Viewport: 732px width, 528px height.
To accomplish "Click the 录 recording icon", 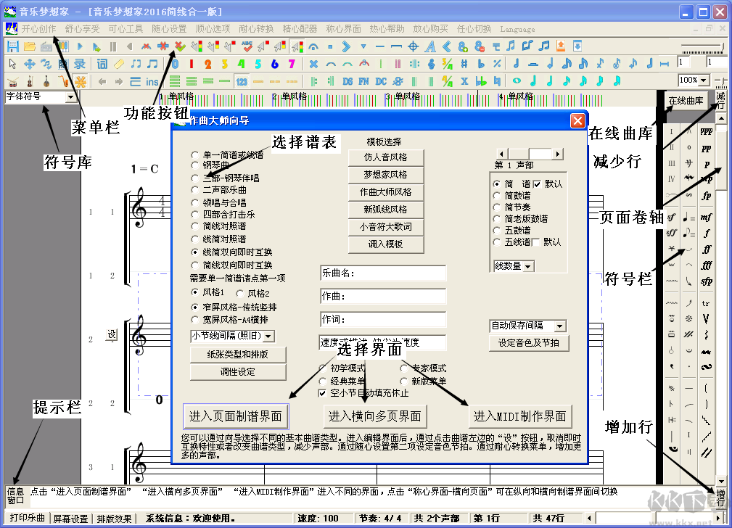I will pos(81,65).
